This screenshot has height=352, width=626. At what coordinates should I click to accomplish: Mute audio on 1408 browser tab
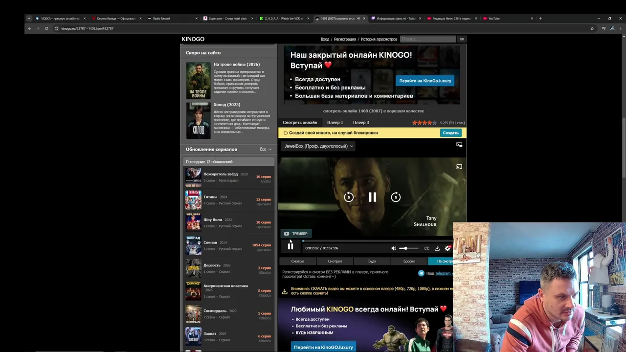(x=358, y=19)
